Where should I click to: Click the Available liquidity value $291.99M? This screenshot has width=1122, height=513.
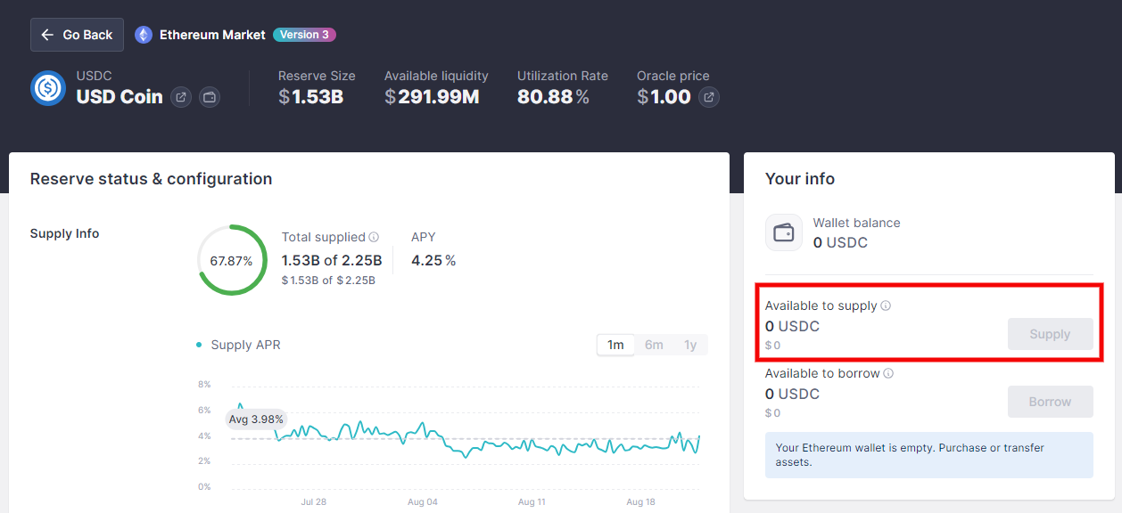[432, 97]
